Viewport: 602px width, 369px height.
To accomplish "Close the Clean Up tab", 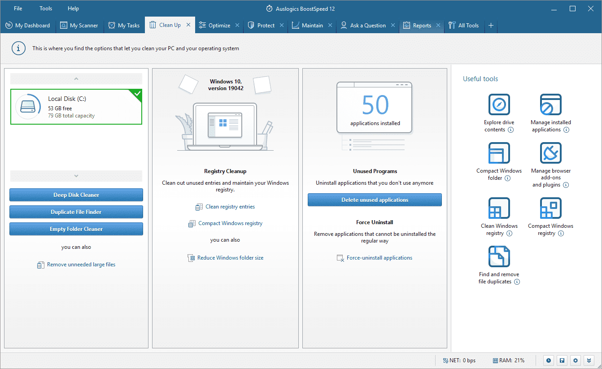I will [188, 25].
